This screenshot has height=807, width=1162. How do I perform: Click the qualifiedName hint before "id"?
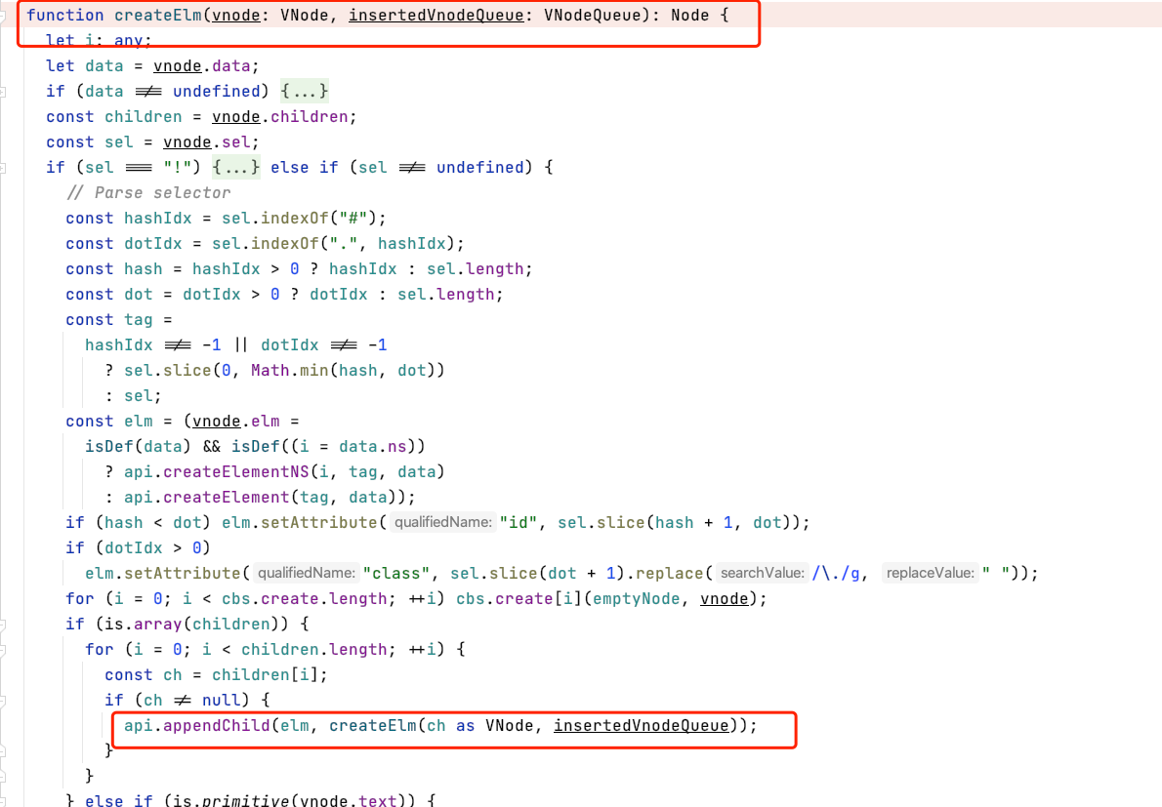pyautogui.click(x=442, y=522)
